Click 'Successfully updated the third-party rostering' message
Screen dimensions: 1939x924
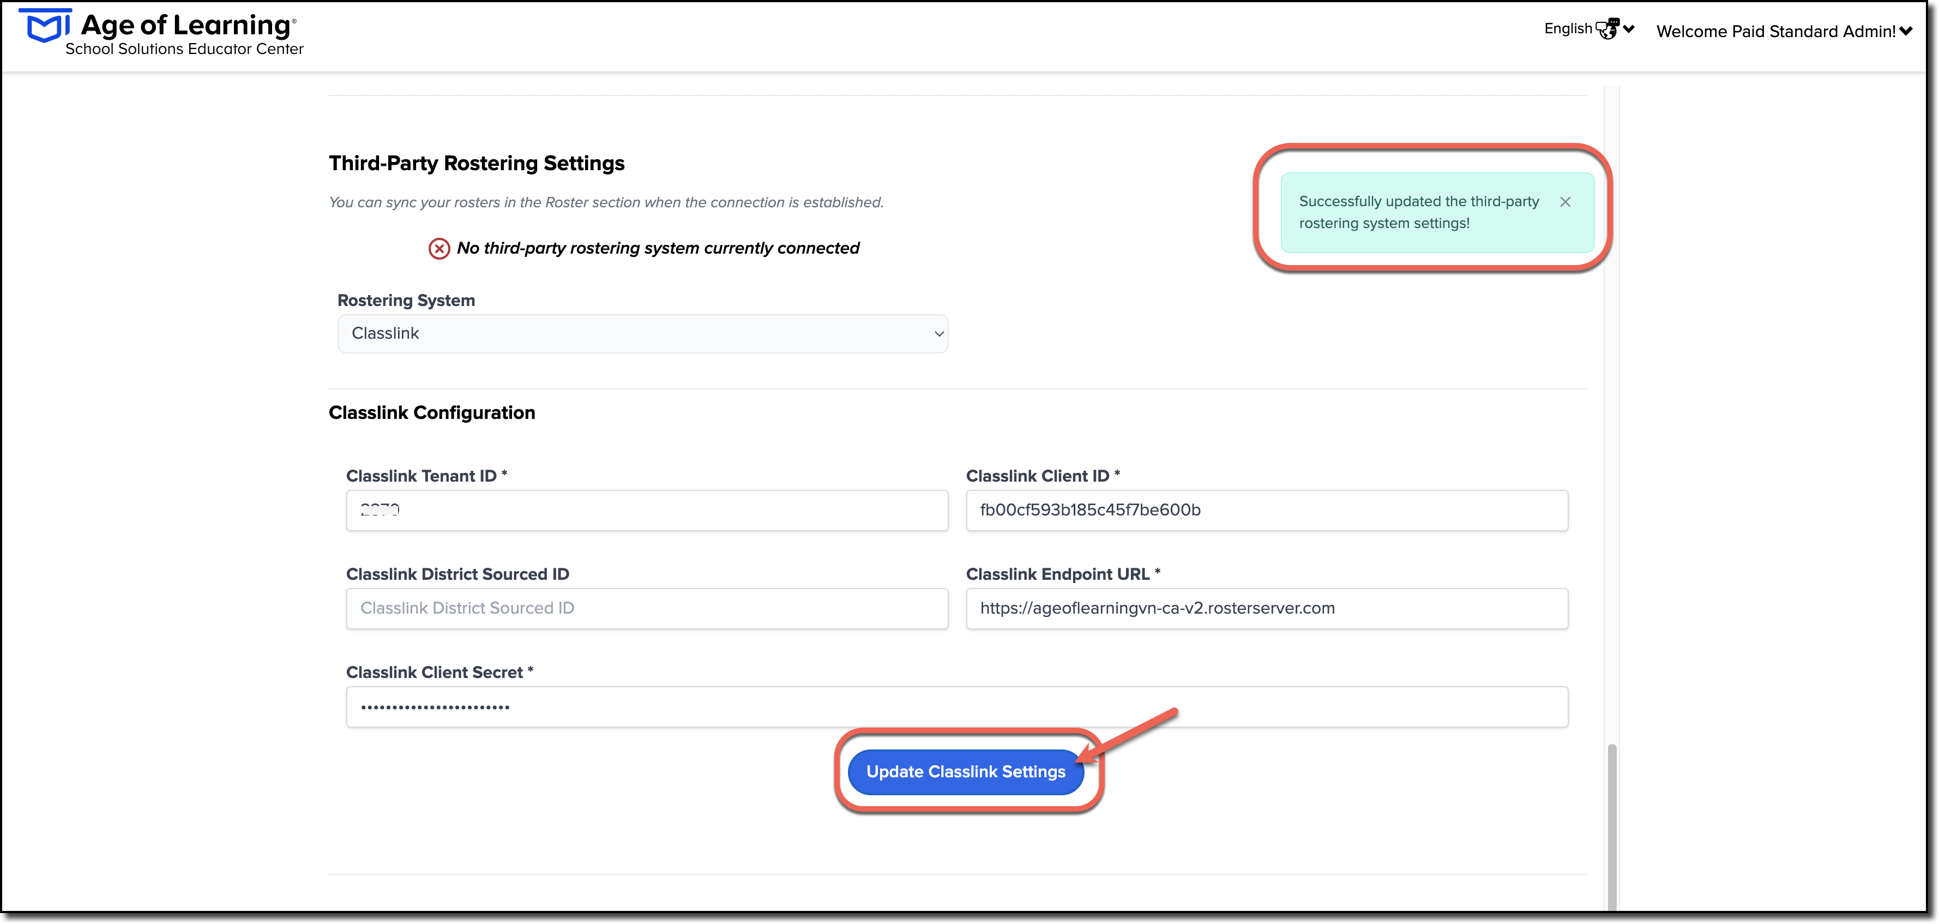coord(1419,212)
